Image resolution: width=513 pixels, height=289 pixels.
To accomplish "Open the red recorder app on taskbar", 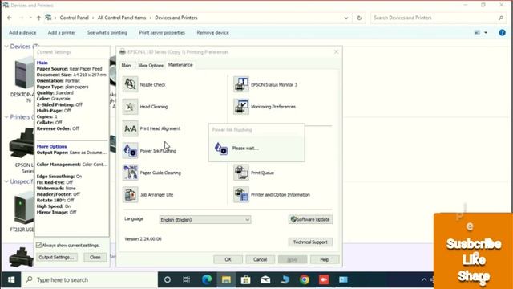I will click(324, 279).
